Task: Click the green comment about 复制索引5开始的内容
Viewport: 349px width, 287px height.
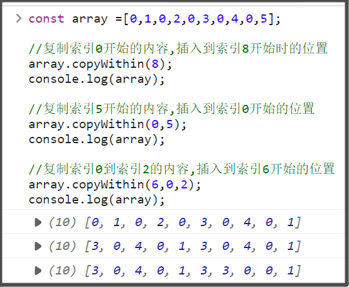Action: pos(171,109)
